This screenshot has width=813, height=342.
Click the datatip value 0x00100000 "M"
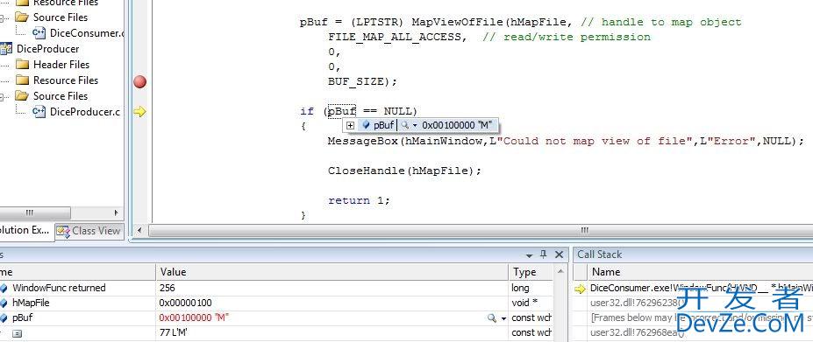click(x=457, y=125)
